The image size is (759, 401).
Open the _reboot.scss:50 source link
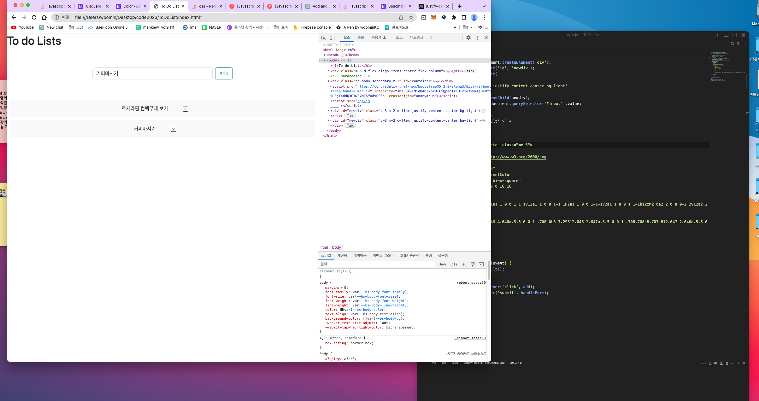tap(470, 283)
